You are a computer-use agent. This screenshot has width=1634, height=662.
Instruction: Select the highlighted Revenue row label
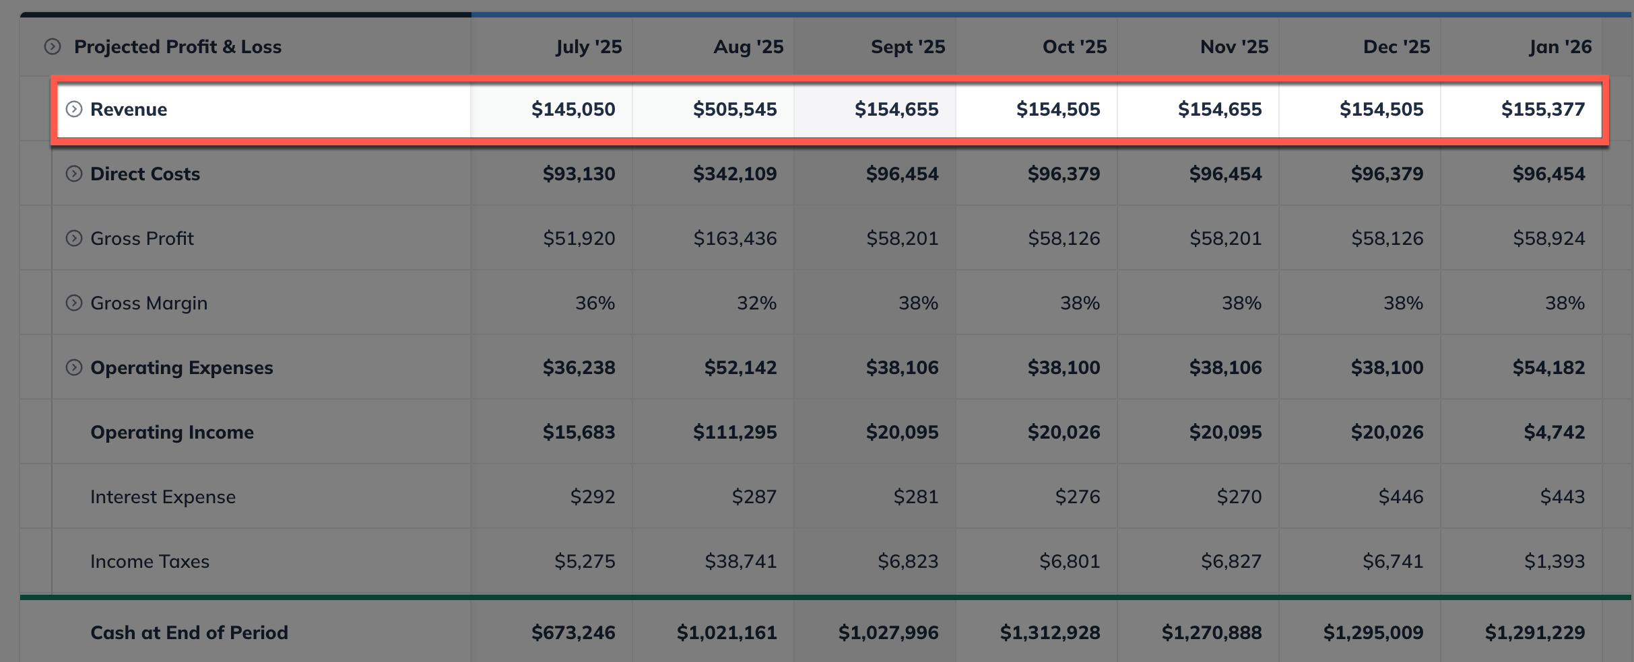point(129,109)
